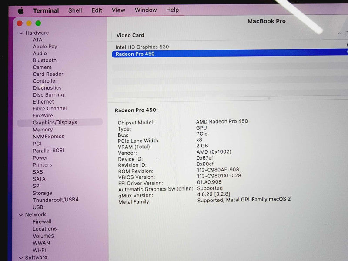Image resolution: width=348 pixels, height=261 pixels.
Task: Select Fibre Channel in the sidebar
Action: (50, 108)
